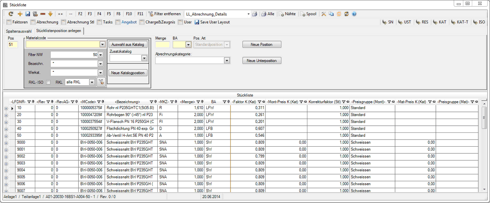490x203 pixels.
Task: Click the printer icon next to layout dropdown
Action: click(x=255, y=14)
